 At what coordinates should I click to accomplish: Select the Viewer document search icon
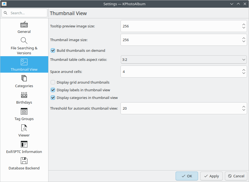point(24,128)
